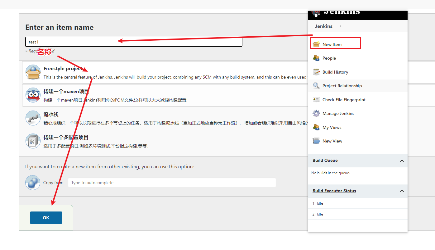The width and height of the screenshot is (435, 250).
Task: Select the Freestyle project title
Action: tap(63, 69)
